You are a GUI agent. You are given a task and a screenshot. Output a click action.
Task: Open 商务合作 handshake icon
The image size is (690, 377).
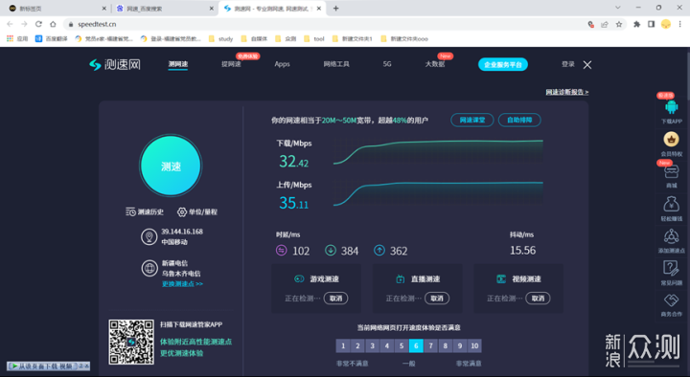(x=671, y=300)
